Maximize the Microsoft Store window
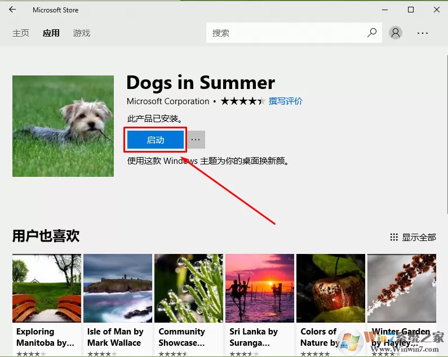This screenshot has height=357, width=448. [411, 10]
